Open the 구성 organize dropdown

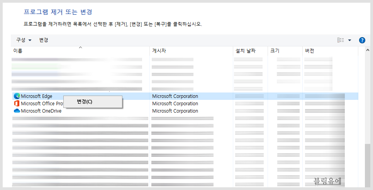[24, 40]
